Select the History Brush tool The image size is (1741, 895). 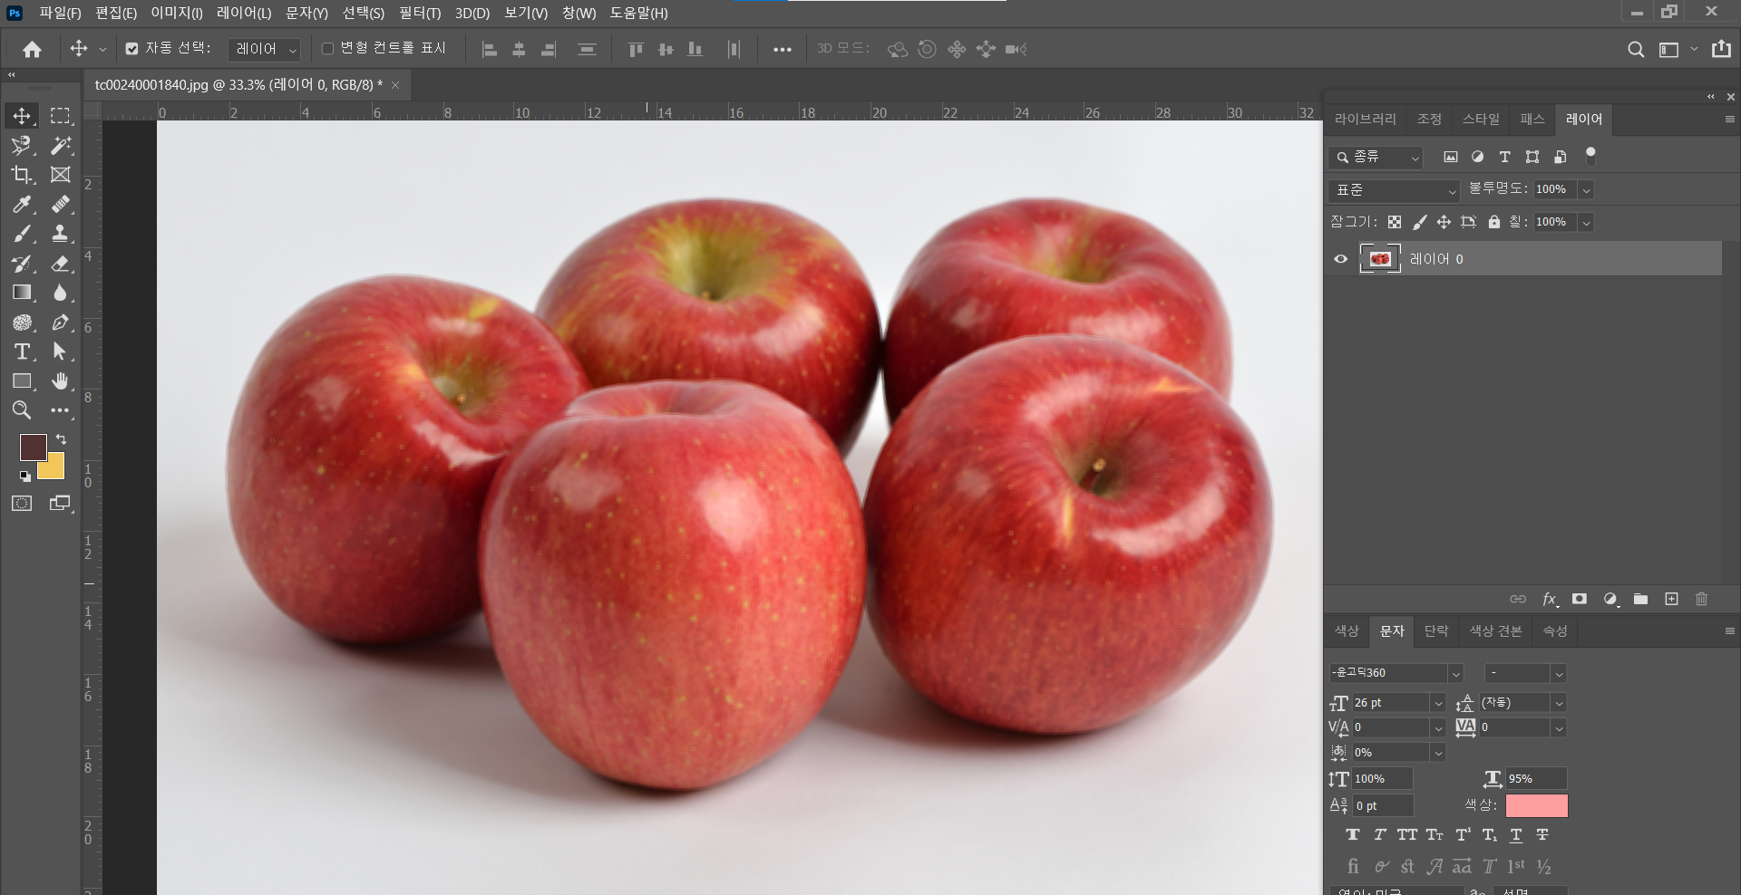click(x=22, y=264)
